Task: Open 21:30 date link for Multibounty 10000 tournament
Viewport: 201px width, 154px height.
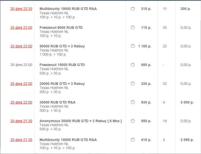Action: pos(21,140)
